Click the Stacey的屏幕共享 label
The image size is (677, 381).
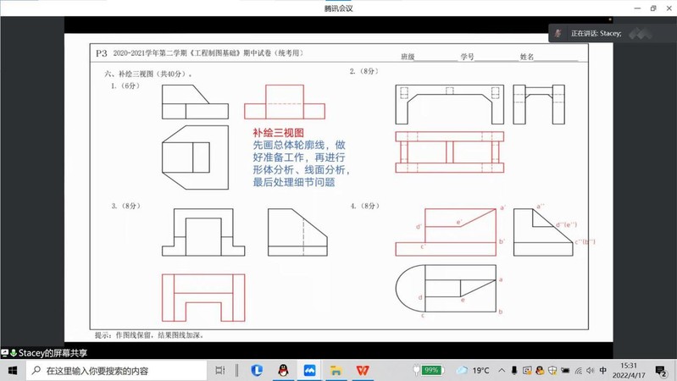[x=53, y=353]
